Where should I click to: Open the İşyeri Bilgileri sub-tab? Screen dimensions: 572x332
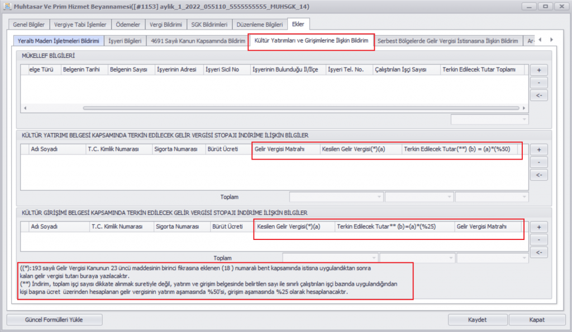[125, 41]
